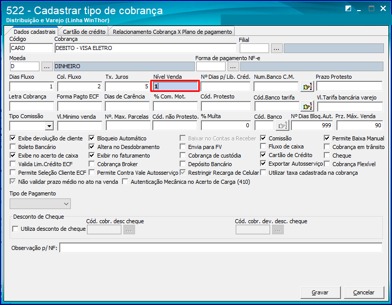
Task: Click ellipsis beside Cód. cobr. desc cheque
Action: point(129,230)
